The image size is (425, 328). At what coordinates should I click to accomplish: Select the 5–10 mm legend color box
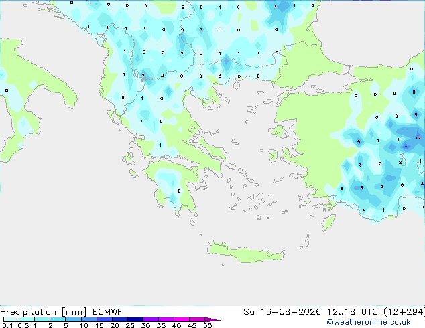pos(74,319)
